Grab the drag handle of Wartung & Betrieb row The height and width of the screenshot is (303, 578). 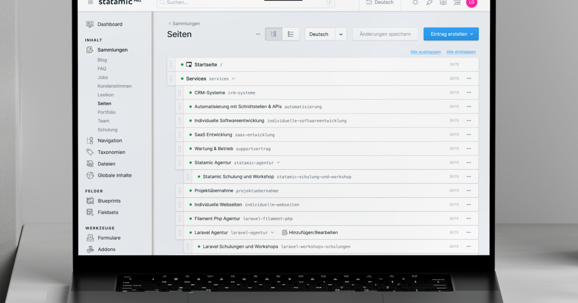click(179, 149)
